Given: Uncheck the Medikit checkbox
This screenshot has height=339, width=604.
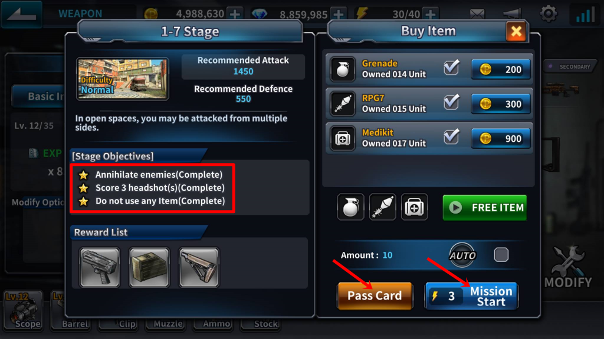Looking at the screenshot, I should point(451,137).
